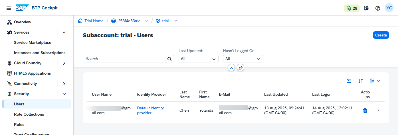Image resolution: width=398 pixels, height=135 pixels.
Task: Click the 14 Aug 2025 last logon value
Action: coord(332,111)
